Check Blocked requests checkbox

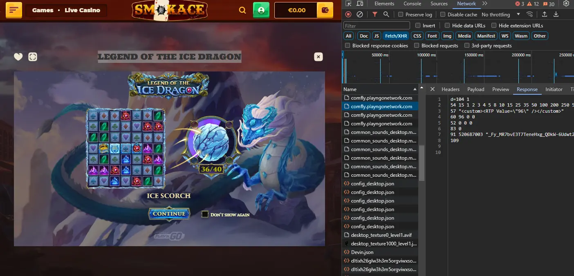click(x=417, y=45)
